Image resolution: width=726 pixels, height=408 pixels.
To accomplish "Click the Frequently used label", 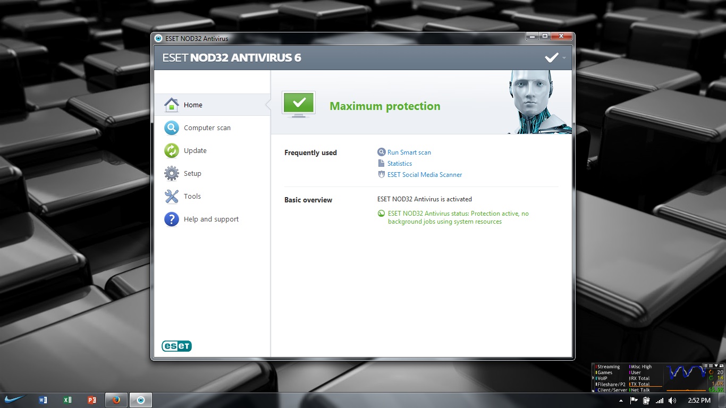I will click(x=310, y=152).
